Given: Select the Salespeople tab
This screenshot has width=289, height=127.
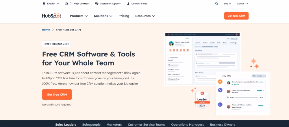Looking at the screenshot, I should pyautogui.click(x=91, y=125).
